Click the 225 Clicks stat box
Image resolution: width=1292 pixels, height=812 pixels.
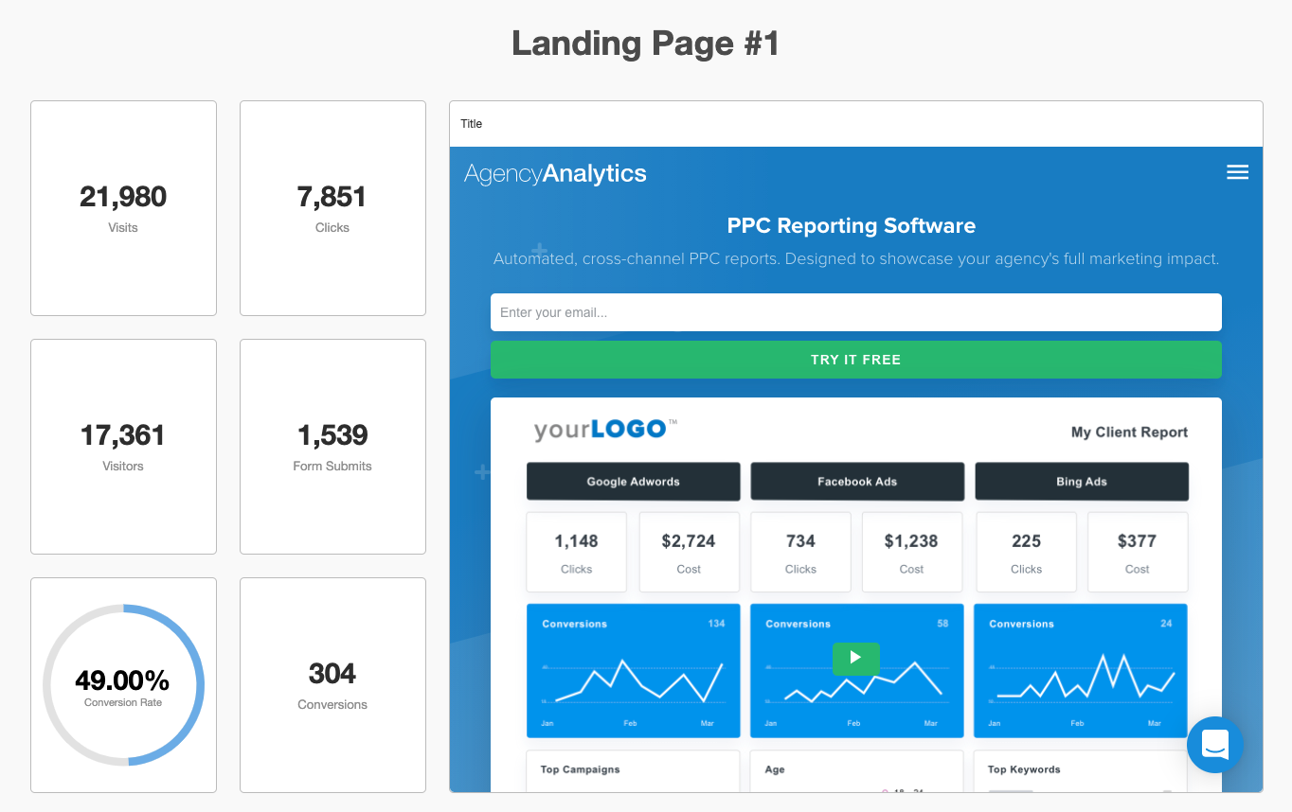click(x=1026, y=553)
